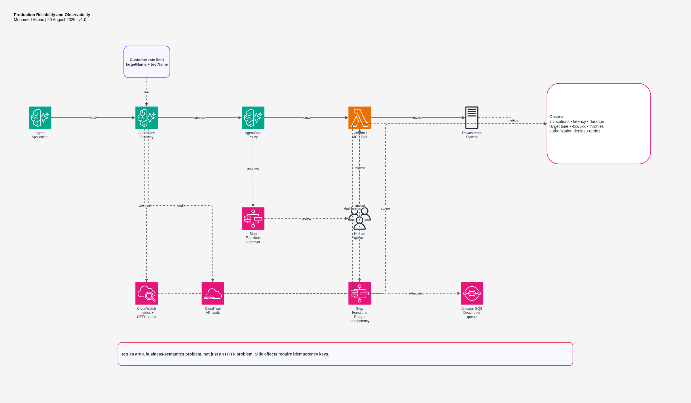
Task: Click the retries idempotency note banner
Action: point(345,354)
